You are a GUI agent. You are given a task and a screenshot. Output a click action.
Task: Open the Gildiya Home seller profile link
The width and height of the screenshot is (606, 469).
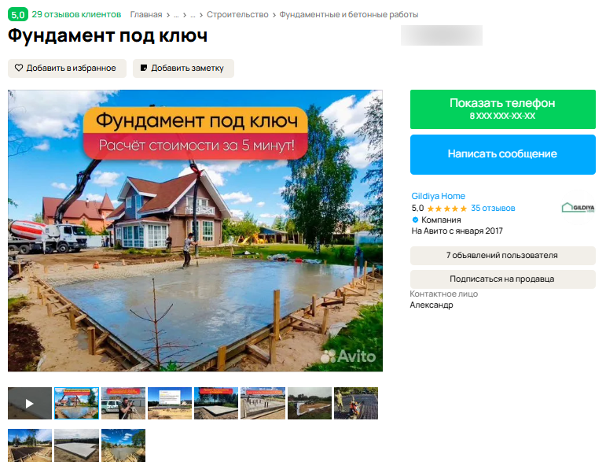[438, 196]
